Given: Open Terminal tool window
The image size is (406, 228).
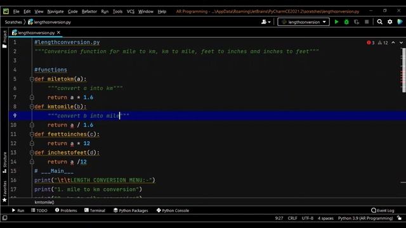Looking at the screenshot, I should (x=95, y=210).
